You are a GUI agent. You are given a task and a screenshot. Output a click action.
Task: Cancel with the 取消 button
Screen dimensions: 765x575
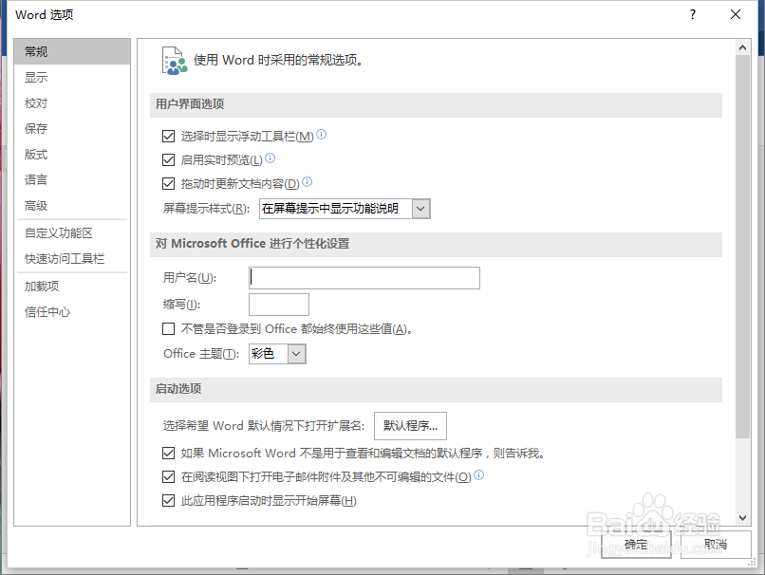coord(716,545)
